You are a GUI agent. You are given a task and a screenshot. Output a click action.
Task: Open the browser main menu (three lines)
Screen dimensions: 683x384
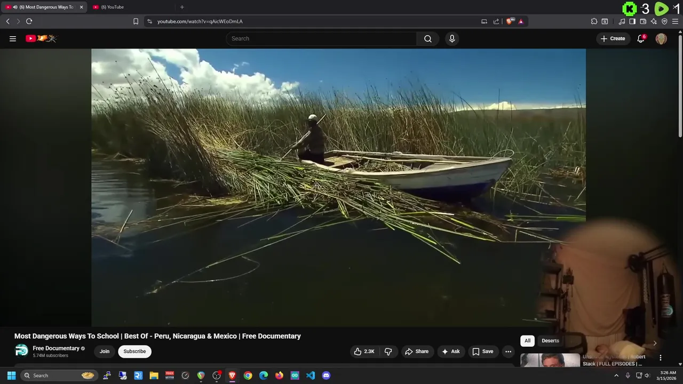tap(675, 21)
